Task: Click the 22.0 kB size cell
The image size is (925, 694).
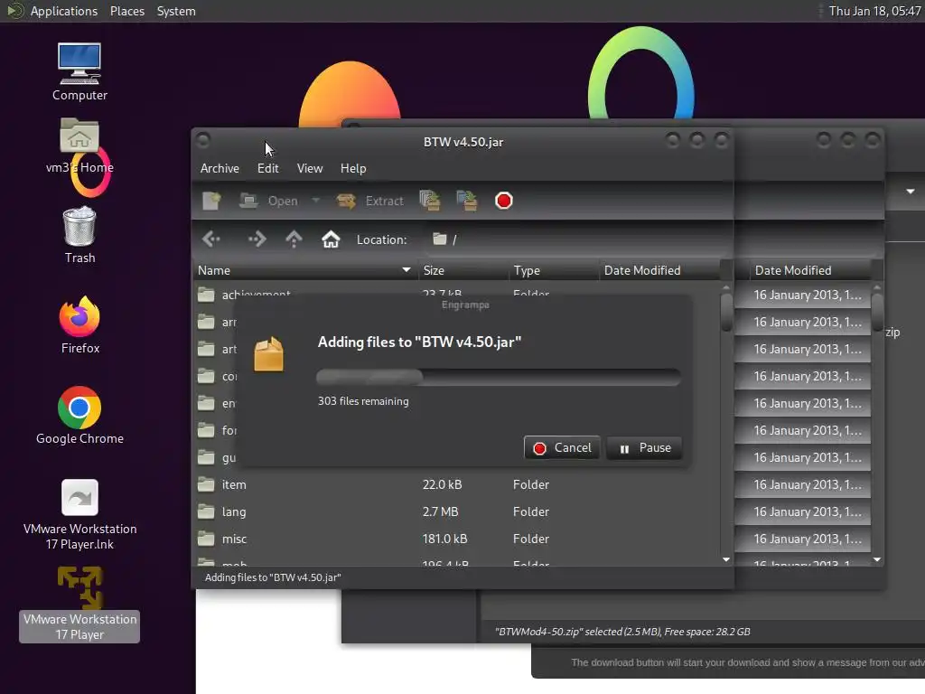Action: point(442,484)
